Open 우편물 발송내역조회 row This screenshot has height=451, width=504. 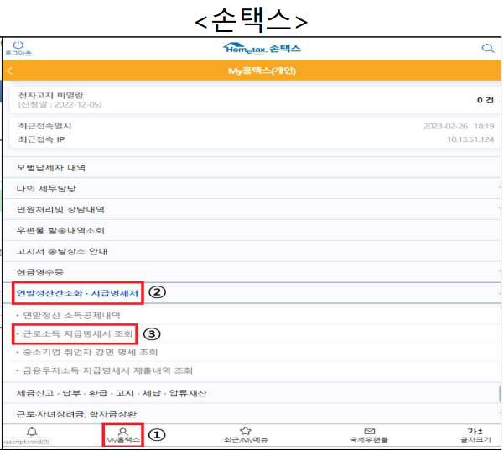point(252,230)
